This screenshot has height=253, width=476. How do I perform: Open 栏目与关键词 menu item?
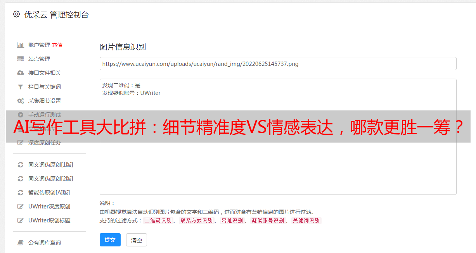45,87
